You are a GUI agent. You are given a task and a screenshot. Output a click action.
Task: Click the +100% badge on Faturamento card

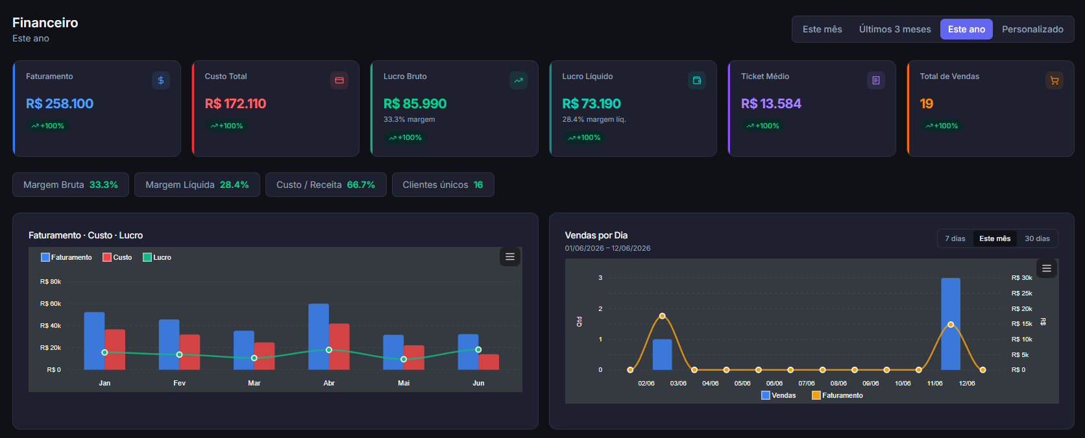[x=48, y=126]
